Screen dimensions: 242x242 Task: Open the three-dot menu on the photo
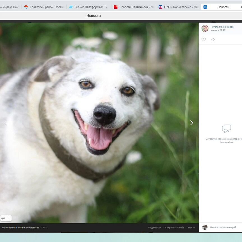9,218
